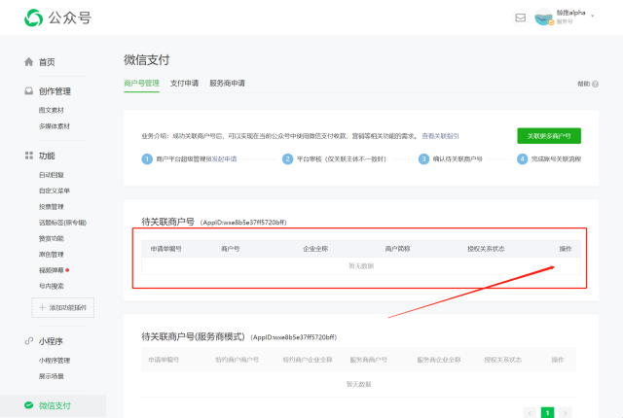
Task: Click 申请单编号 header in the first table
Action: 166,249
